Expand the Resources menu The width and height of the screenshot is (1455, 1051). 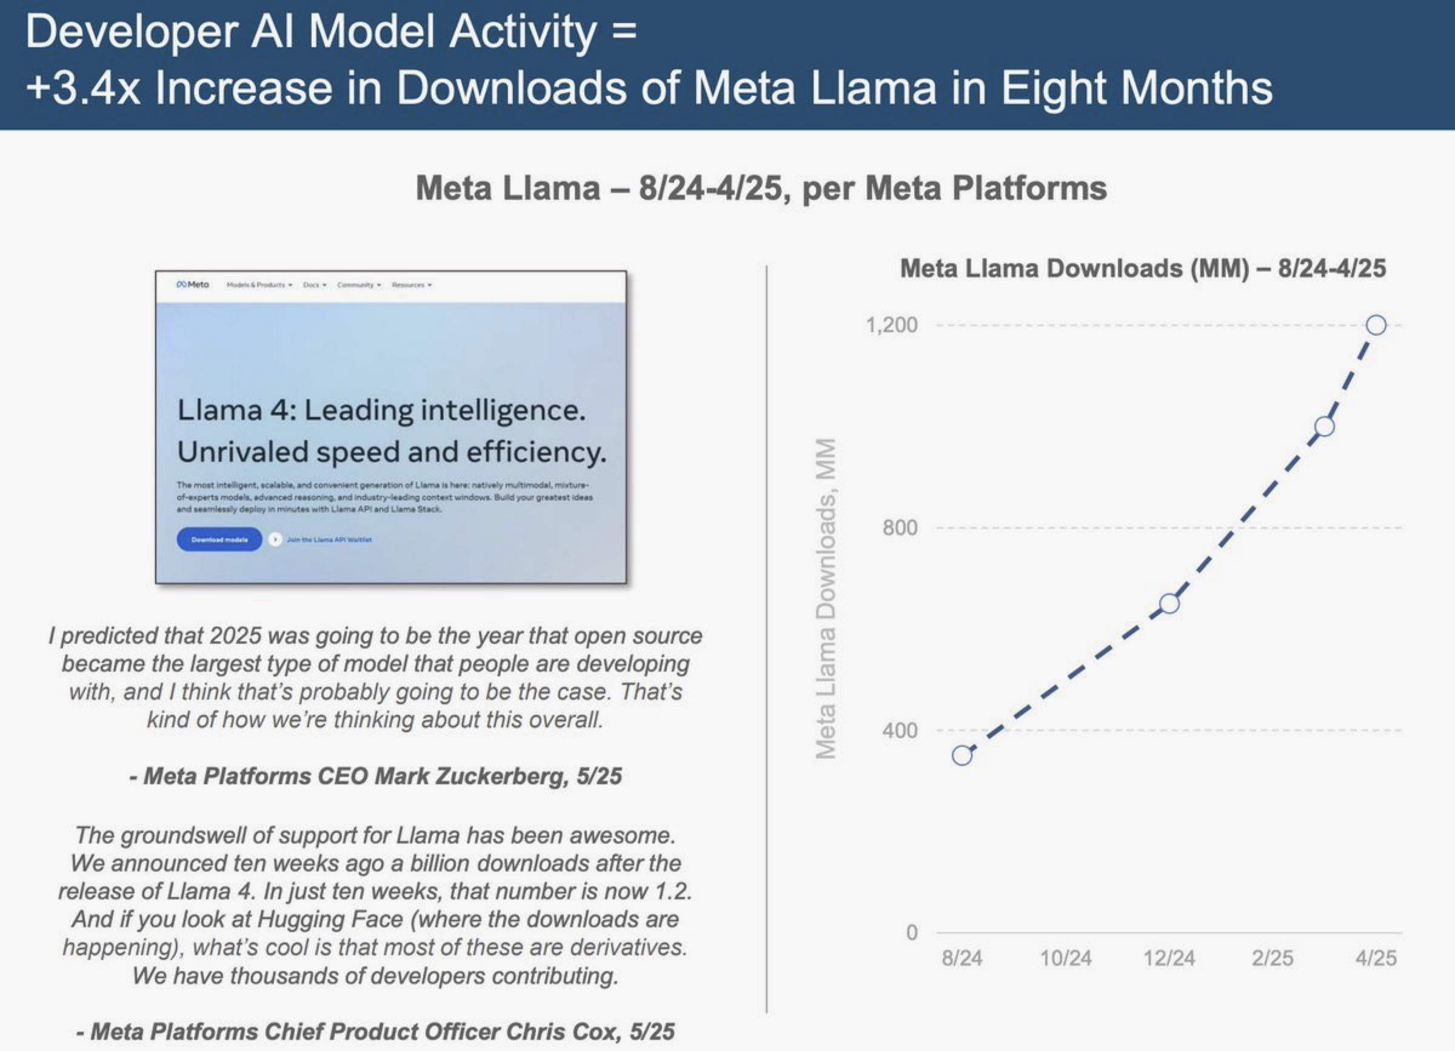click(412, 285)
